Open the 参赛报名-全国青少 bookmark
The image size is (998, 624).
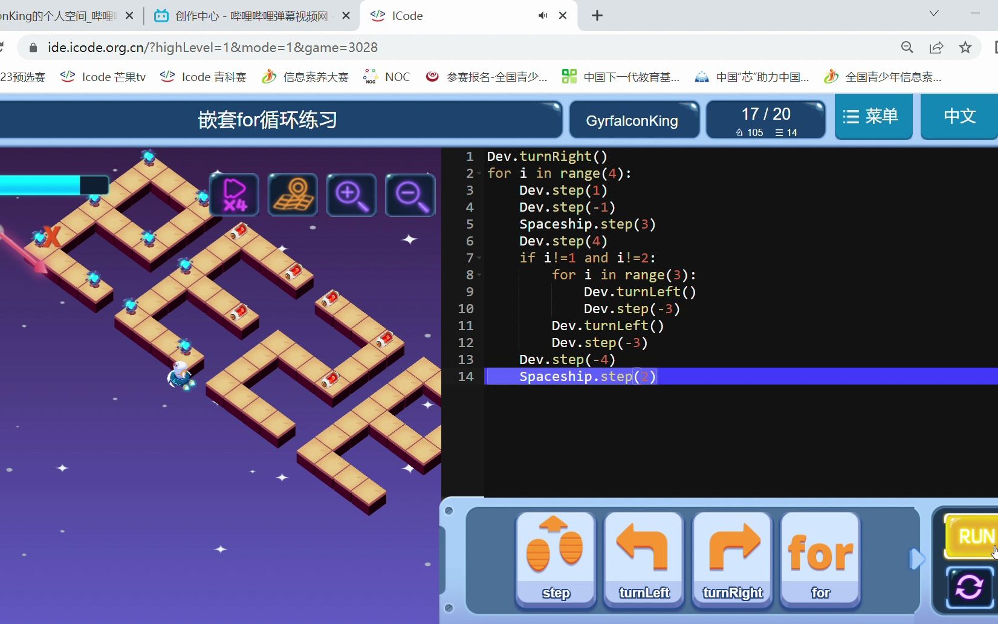click(487, 77)
